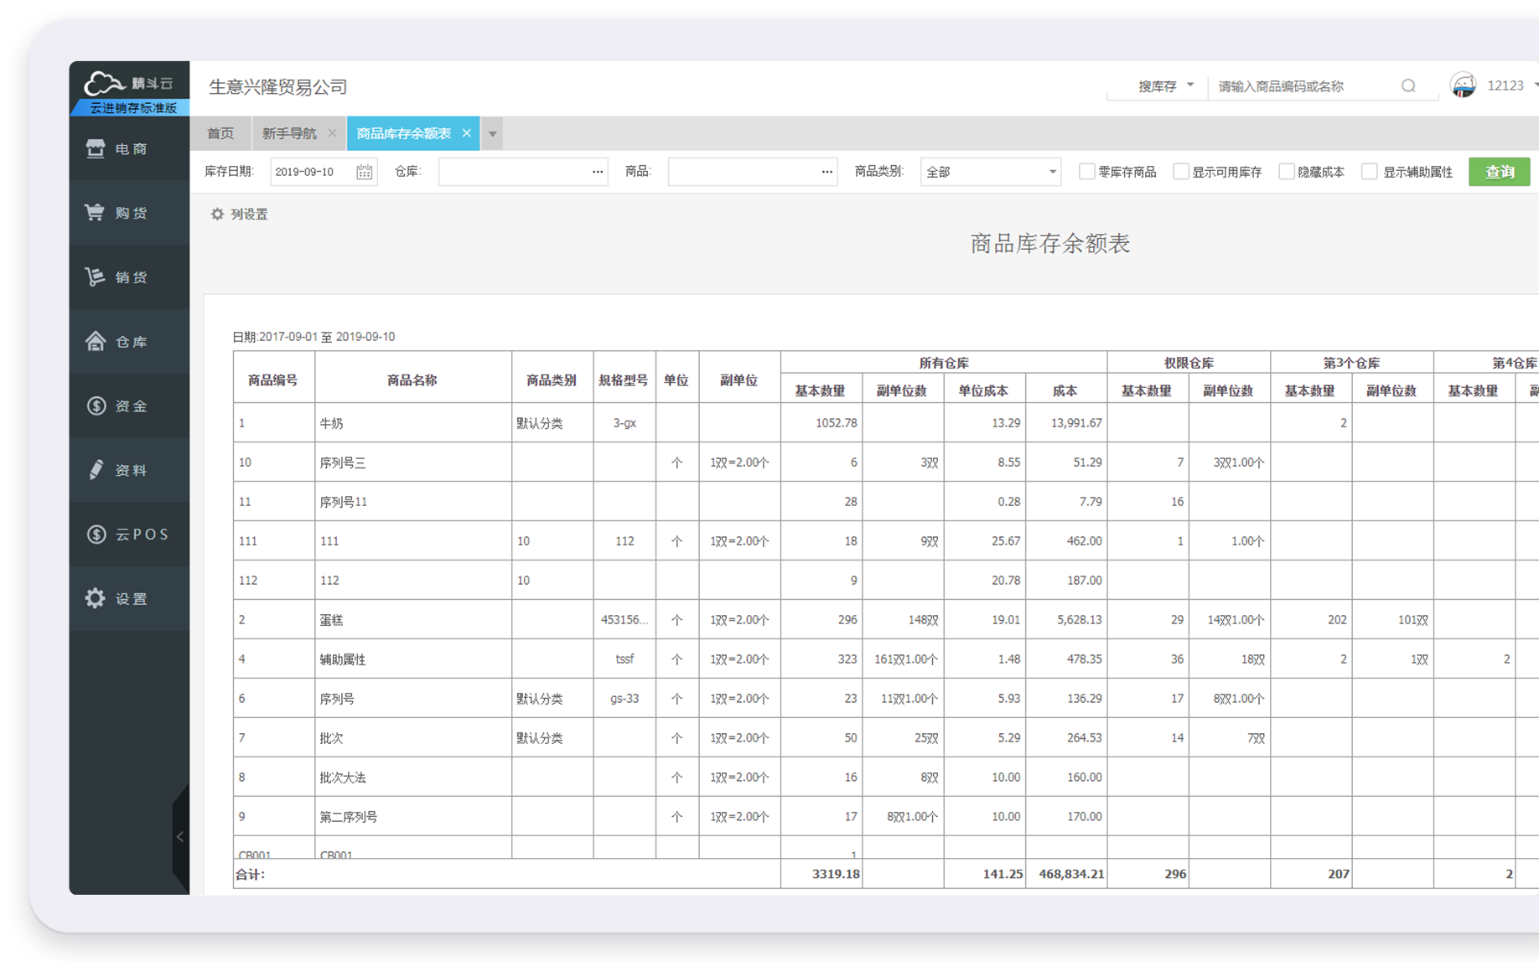Click the 仓库 selection input field
Screen dimensions: 1539x961
click(514, 172)
